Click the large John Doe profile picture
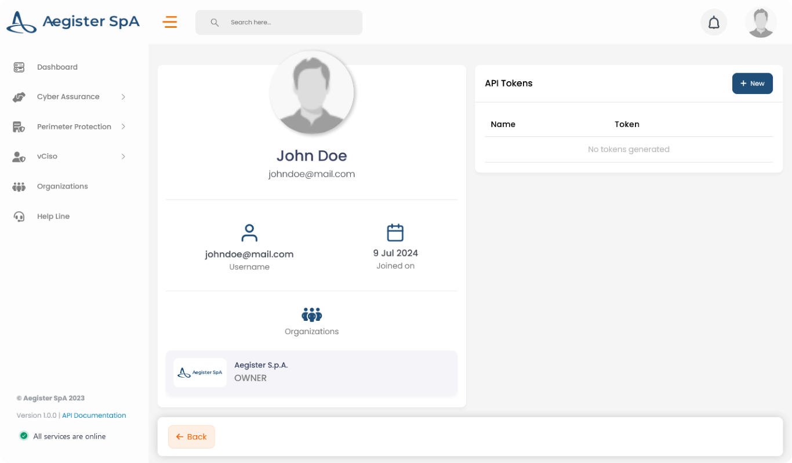This screenshot has width=792, height=463. [312, 93]
